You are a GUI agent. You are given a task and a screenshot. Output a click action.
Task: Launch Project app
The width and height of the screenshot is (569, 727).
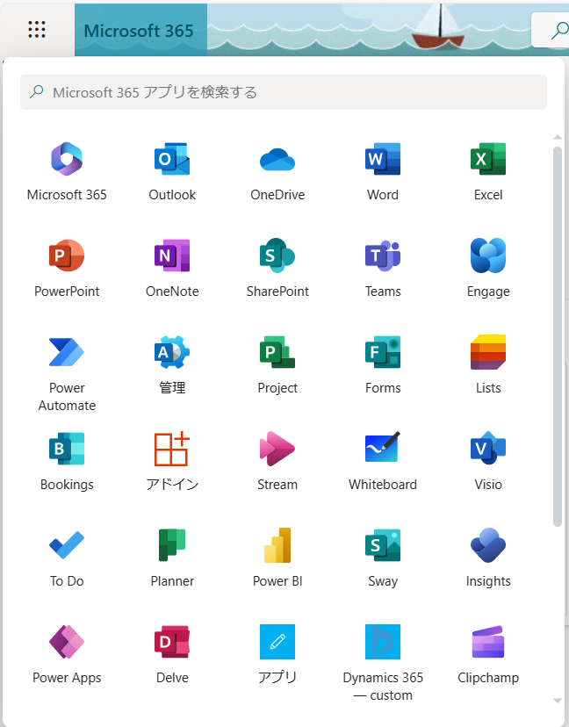coord(277,352)
